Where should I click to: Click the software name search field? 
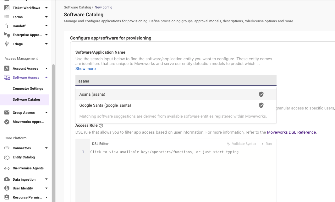click(176, 81)
